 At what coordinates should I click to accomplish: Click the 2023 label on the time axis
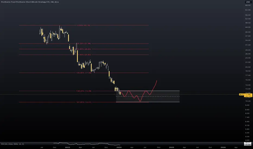(67, 147)
